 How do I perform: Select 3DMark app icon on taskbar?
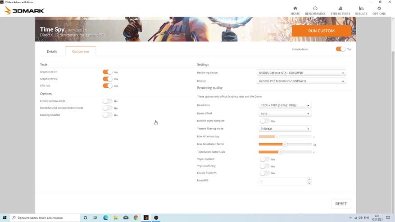(x=146, y=217)
